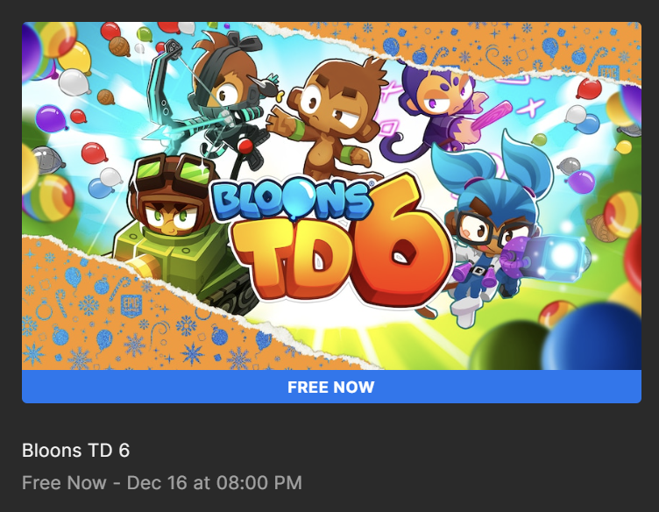
Task: Open the Bloons TD 6 title link
Action: point(75,451)
